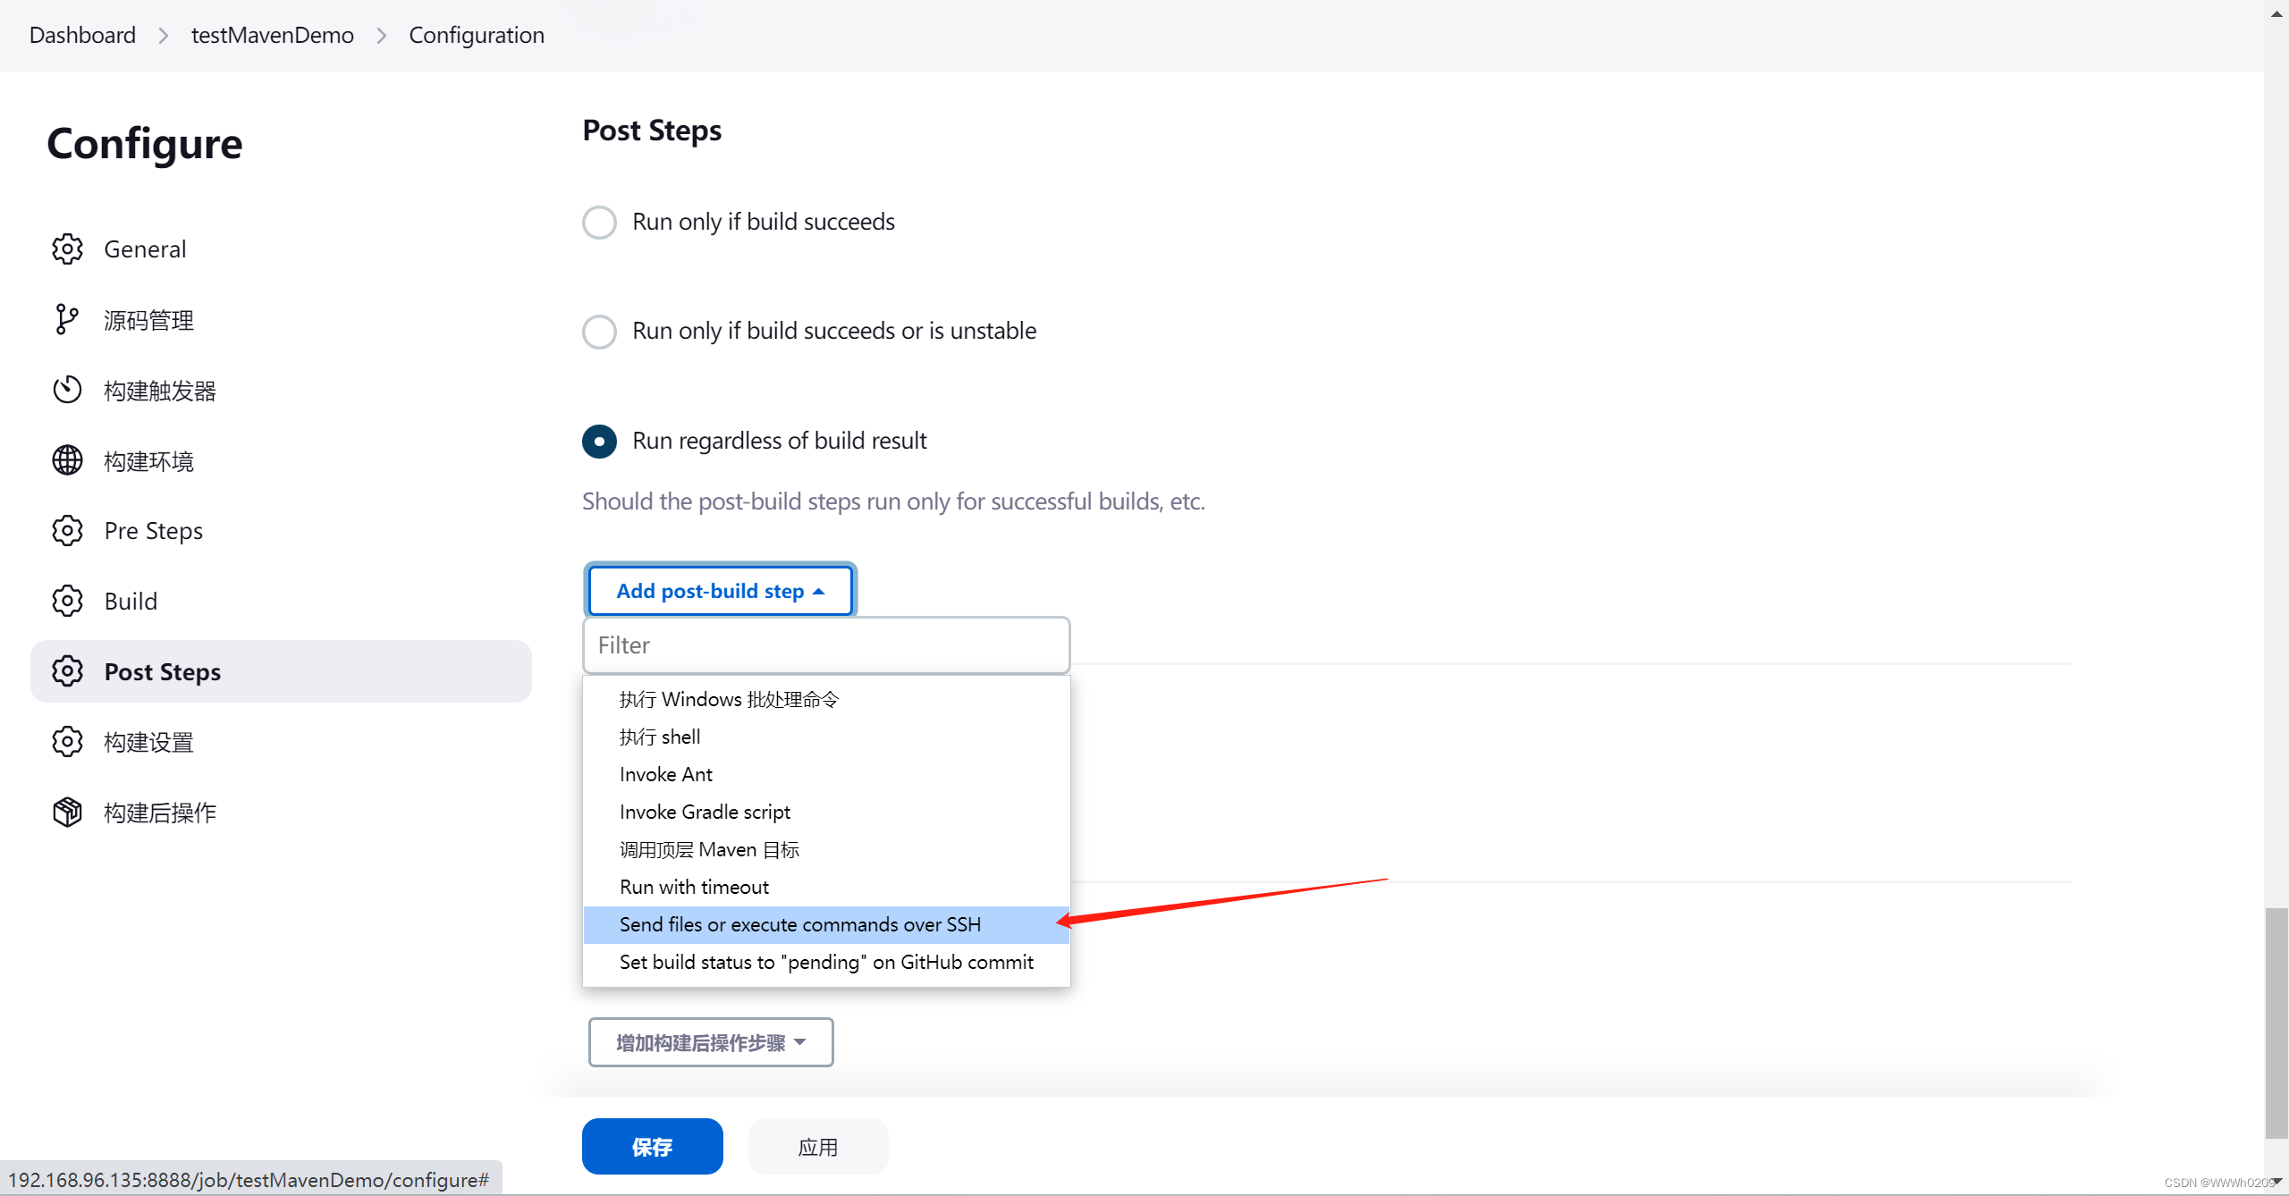The height and width of the screenshot is (1196, 2289).
Task: Click the 构建设置 gear icon
Action: tap(67, 742)
